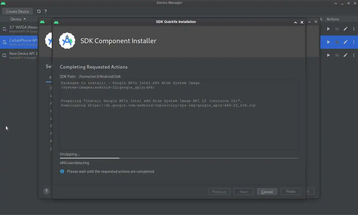Click the Completing Requested Actions heading
Screen dimensions: 358x215
94,67
